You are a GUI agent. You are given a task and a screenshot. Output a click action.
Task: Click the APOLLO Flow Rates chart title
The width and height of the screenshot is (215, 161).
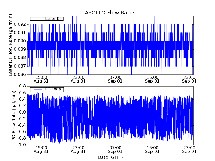110,13
